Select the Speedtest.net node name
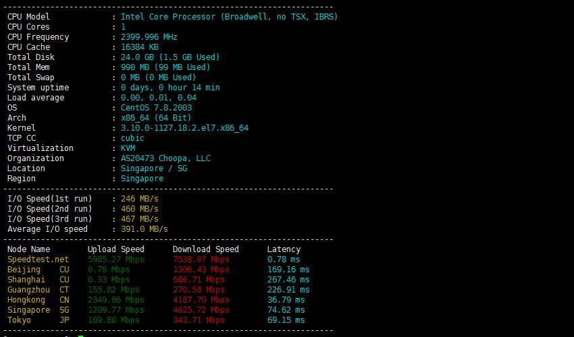The height and width of the screenshot is (337, 574). point(38,259)
